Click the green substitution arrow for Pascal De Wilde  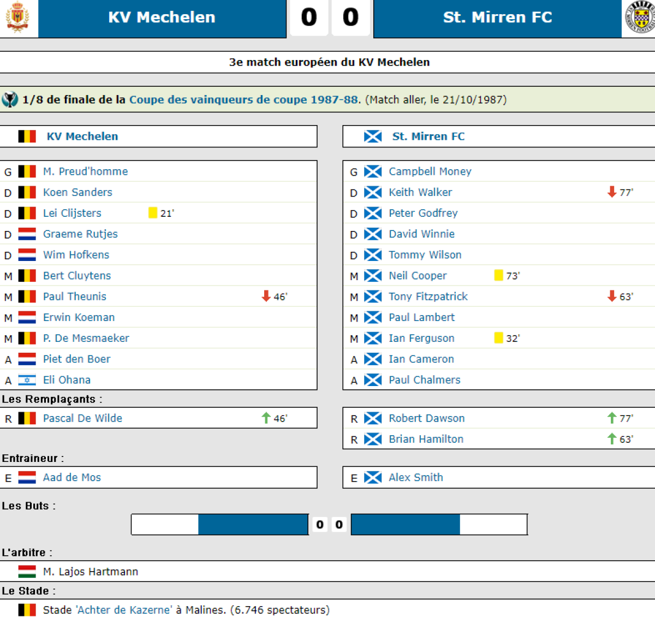coord(266,418)
